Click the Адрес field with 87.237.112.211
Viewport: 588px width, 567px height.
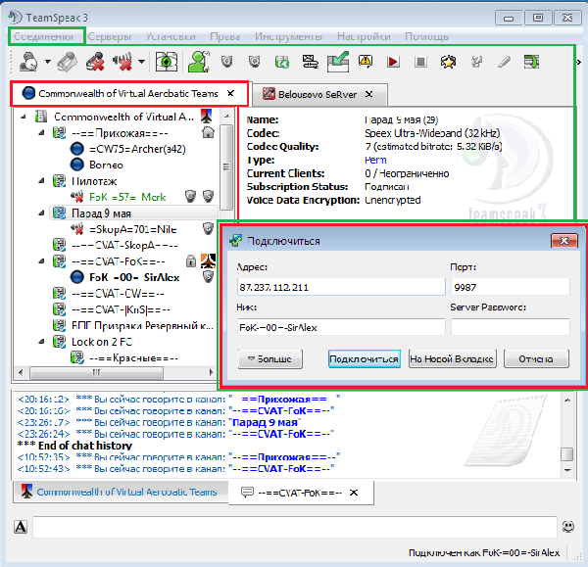click(x=341, y=287)
